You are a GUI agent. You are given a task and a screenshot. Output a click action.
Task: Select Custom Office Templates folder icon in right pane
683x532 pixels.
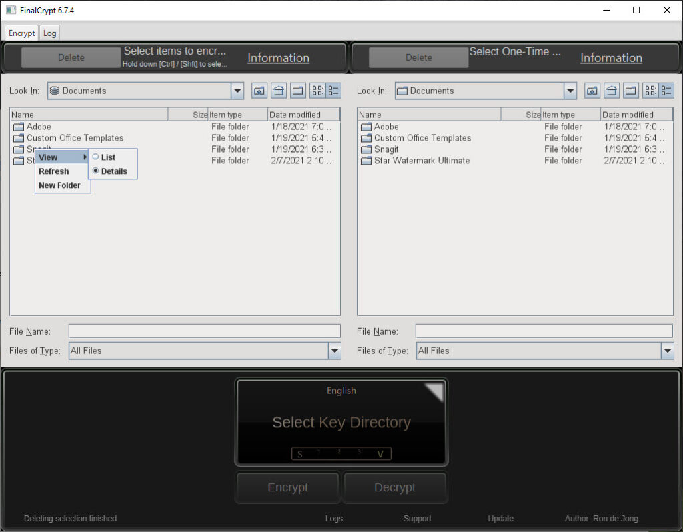366,138
